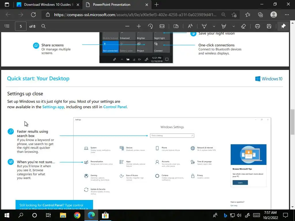Screen dimensions: 295x221
Task: Open the browser profile avatar
Action: coord(274,15)
